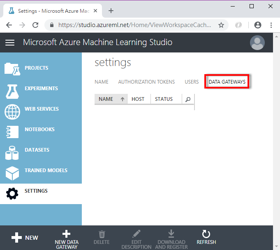The width and height of the screenshot is (280, 250).
Task: Click the browser extension icon
Action: [238, 25]
